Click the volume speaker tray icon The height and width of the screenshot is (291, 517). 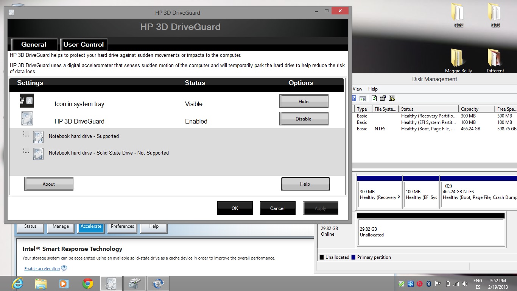coord(465,284)
